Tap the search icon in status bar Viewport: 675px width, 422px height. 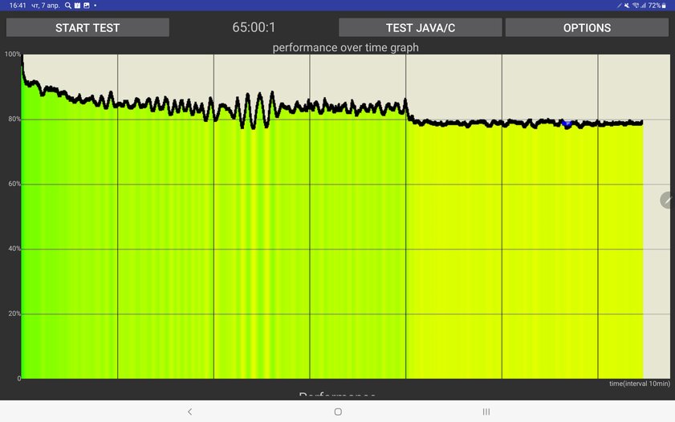(68, 6)
